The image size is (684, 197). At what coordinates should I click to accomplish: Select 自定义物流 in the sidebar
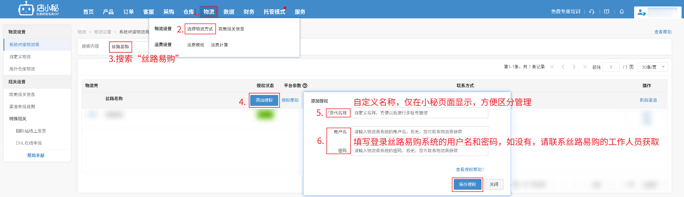coord(20,57)
